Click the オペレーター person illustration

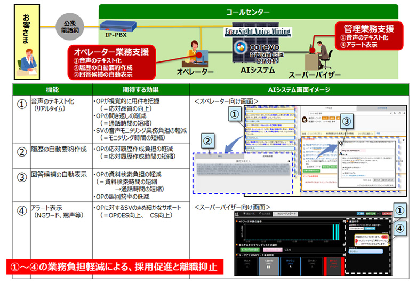pos(195,53)
